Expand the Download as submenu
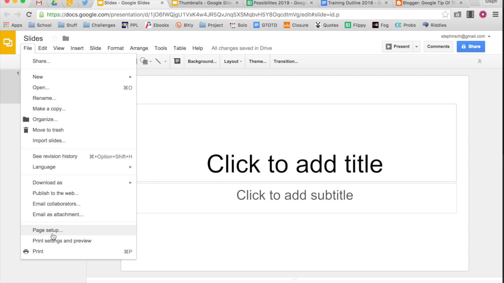This screenshot has width=504, height=283. pyautogui.click(x=78, y=183)
